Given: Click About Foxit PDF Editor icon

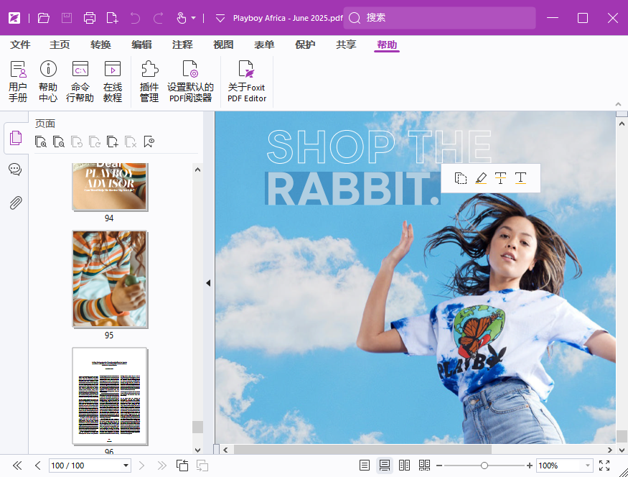Looking at the screenshot, I should coord(247,81).
